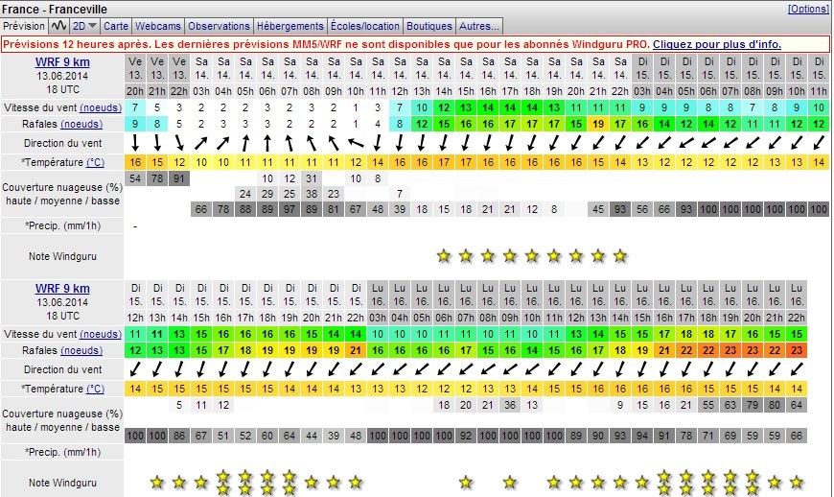Viewport: 834px width, 497px height.
Task: Click the [Options] link
Action: [807, 9]
